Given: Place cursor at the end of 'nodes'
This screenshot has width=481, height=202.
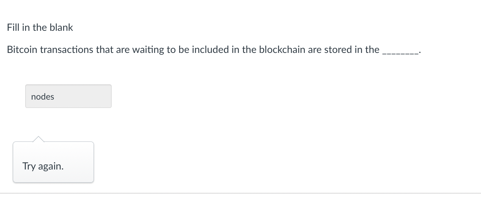Looking at the screenshot, I should [x=54, y=97].
